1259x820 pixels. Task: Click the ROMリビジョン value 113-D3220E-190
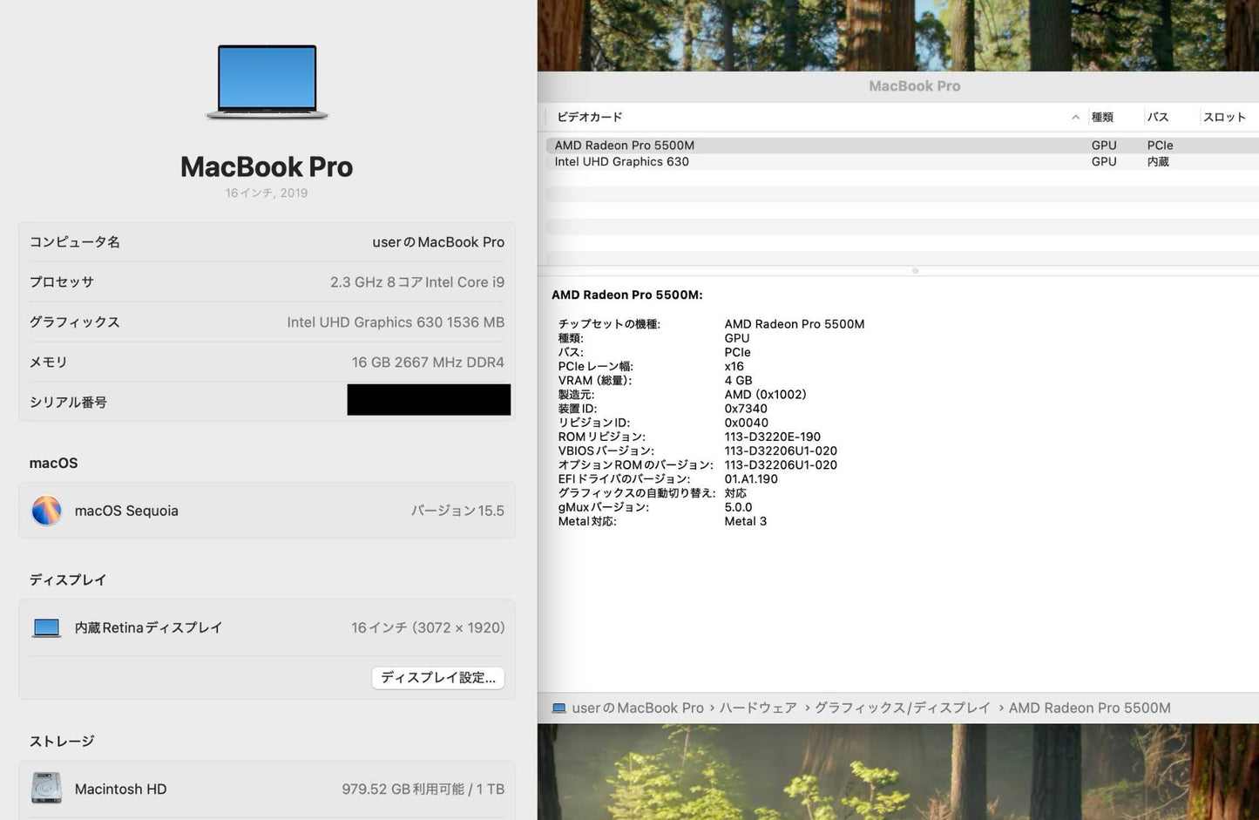click(x=772, y=437)
